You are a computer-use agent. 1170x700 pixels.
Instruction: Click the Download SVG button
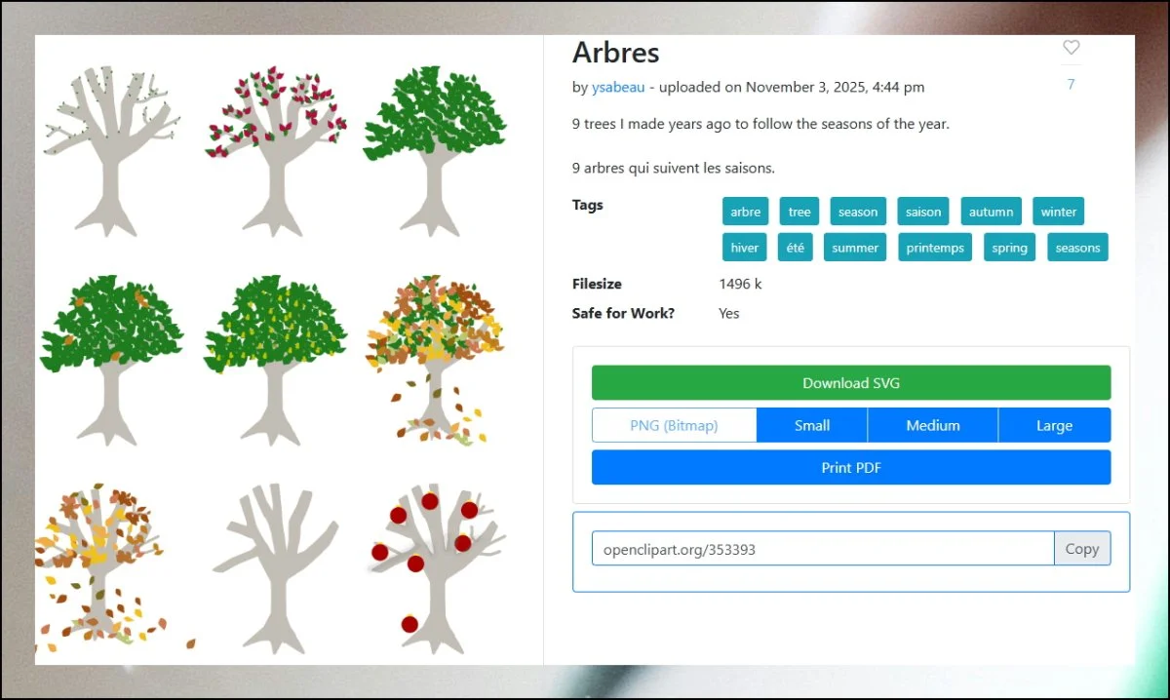pyautogui.click(x=850, y=383)
